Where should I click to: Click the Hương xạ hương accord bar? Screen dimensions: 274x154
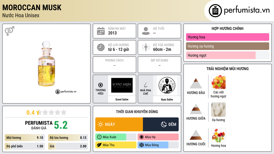[227, 46]
